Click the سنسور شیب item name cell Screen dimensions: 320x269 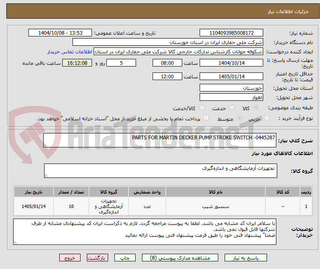coord(215,206)
